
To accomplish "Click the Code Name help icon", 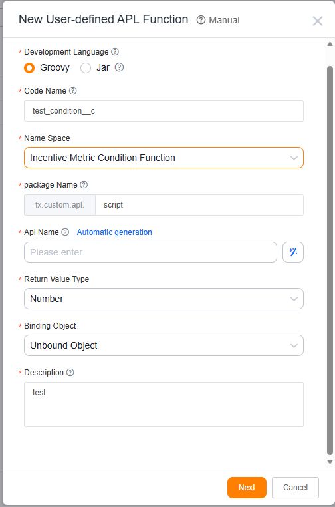I will coord(73,91).
